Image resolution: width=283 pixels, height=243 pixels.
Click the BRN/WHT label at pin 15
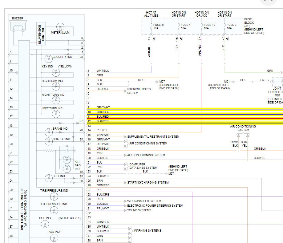[x=103, y=135]
